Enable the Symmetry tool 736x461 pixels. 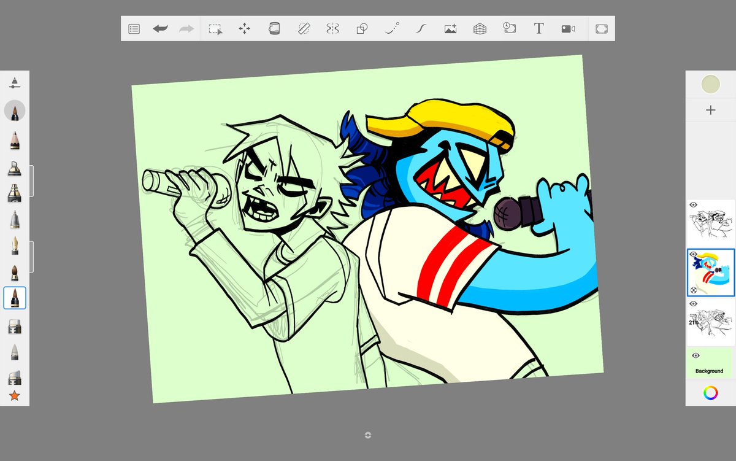tap(332, 28)
